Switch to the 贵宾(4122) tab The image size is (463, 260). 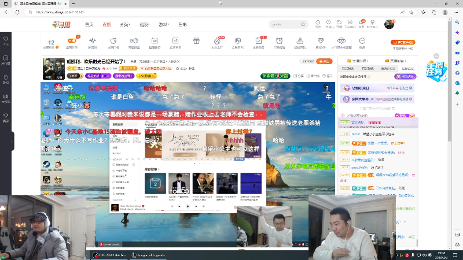[x=388, y=68]
